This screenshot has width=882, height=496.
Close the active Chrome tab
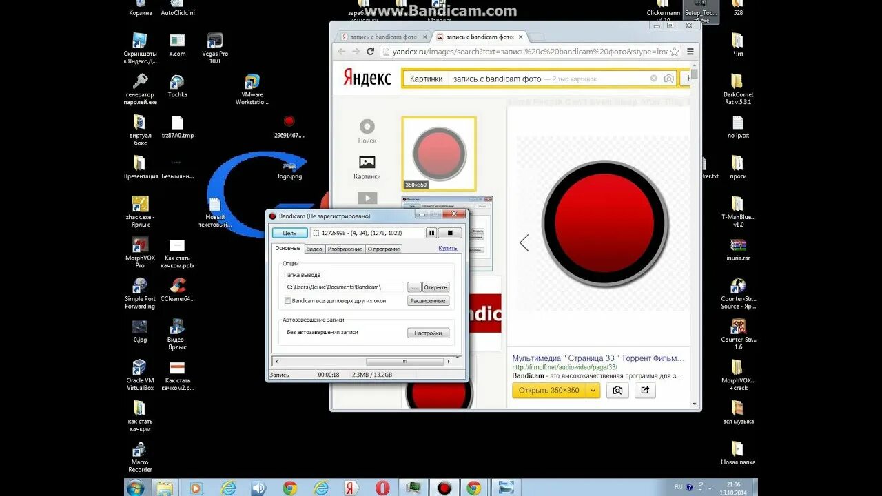(x=520, y=37)
